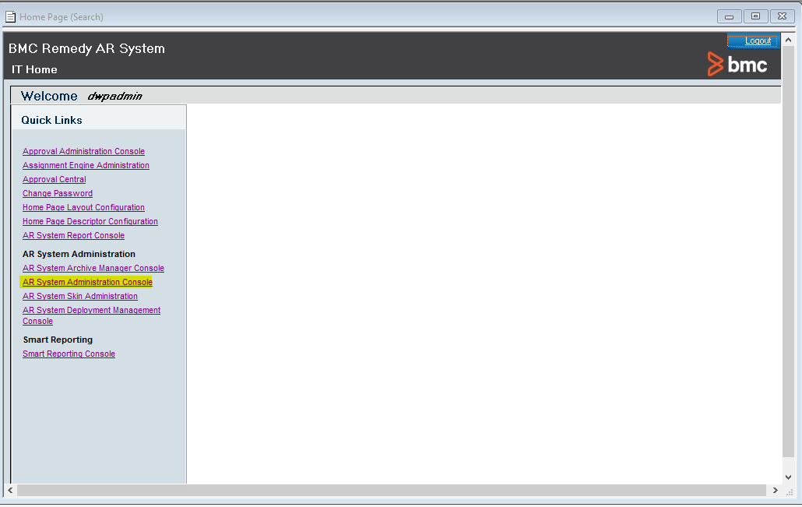Click the Logout button
Screen dimensions: 802x507
tap(754, 40)
